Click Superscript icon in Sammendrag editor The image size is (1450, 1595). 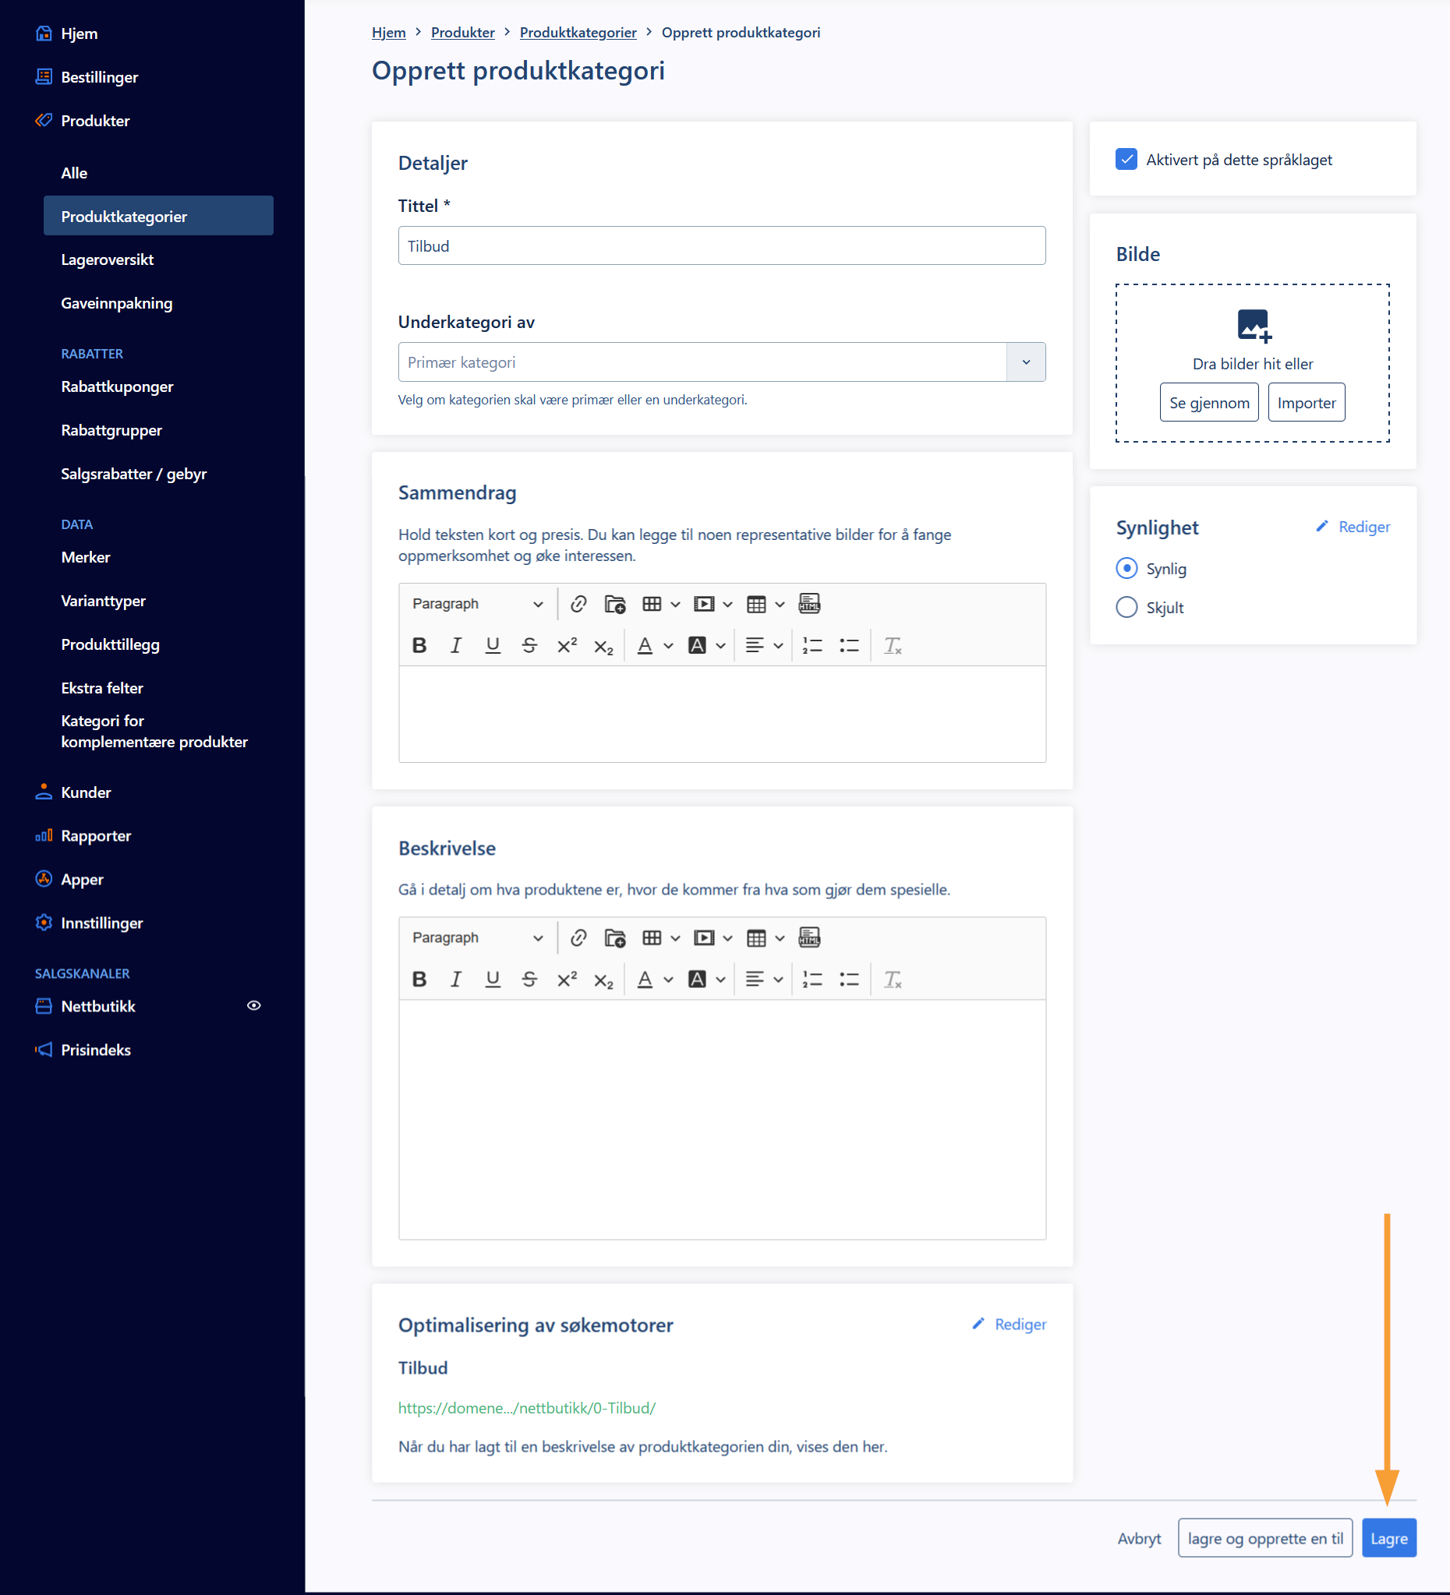567,646
